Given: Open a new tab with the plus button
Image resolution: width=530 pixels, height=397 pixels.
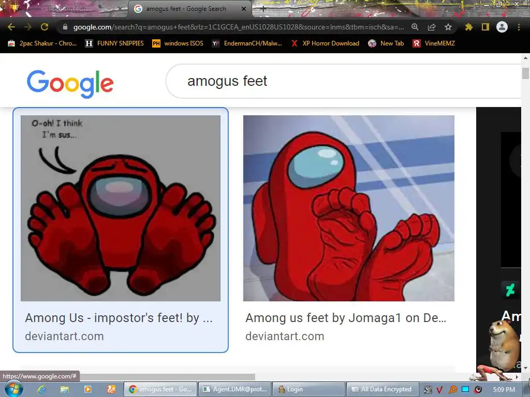Looking at the screenshot, I should pyautogui.click(x=263, y=9).
